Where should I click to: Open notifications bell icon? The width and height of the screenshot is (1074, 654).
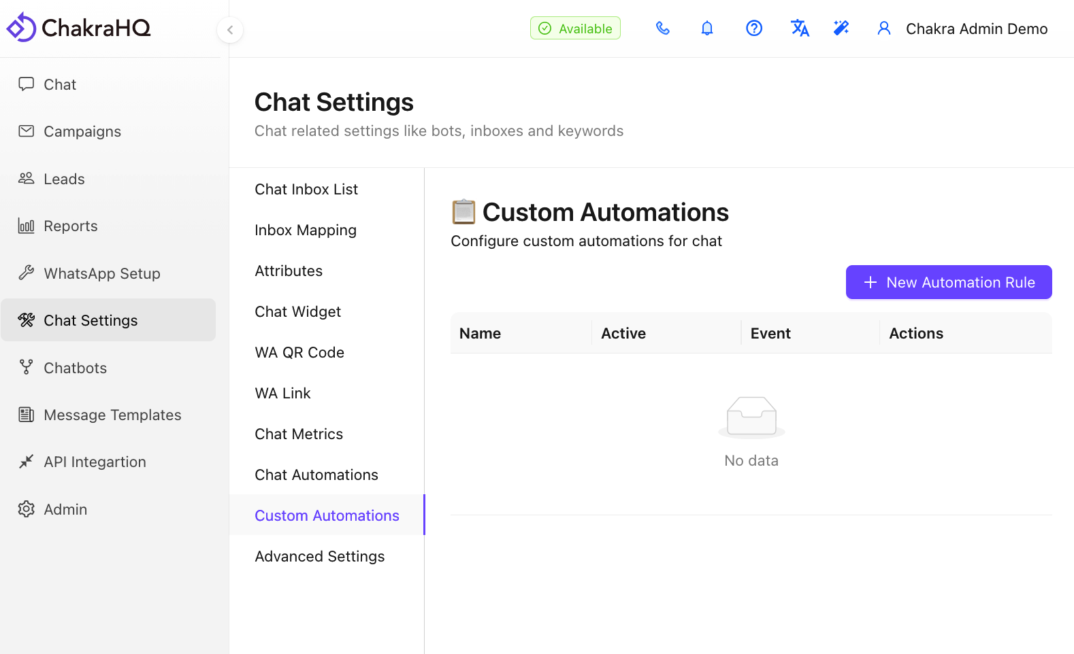tap(707, 29)
